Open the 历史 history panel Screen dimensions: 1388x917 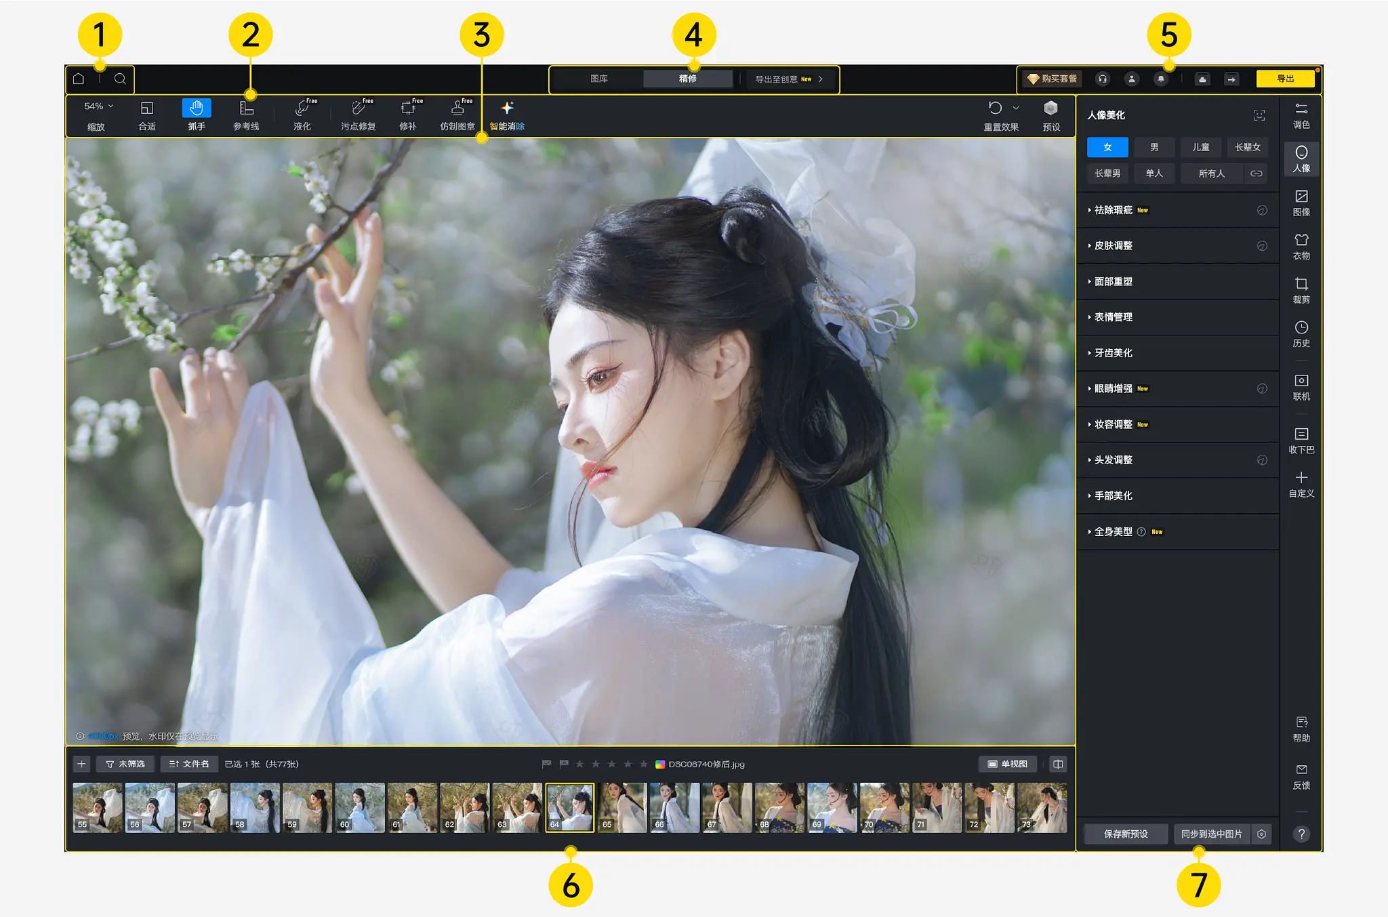coord(1301,333)
